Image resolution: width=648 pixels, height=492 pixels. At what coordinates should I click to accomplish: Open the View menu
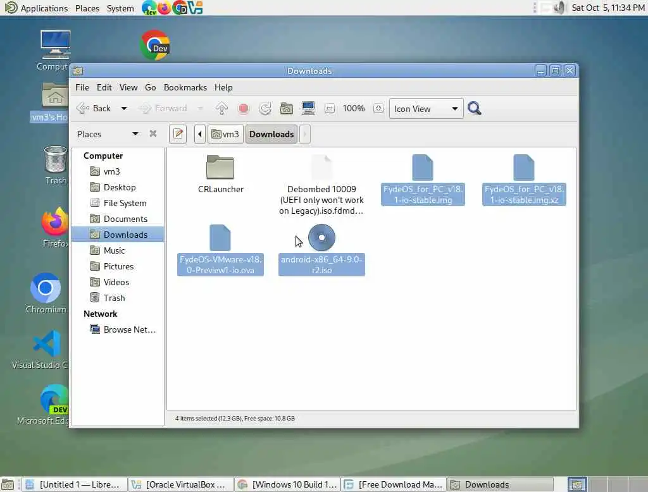coord(128,87)
